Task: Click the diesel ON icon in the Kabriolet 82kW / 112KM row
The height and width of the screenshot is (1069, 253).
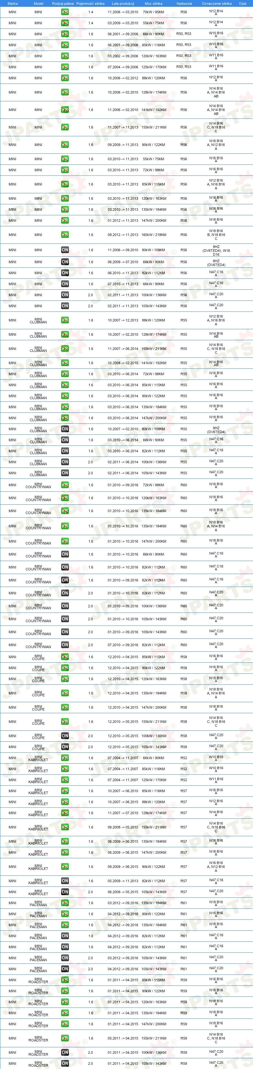Action: [65, 881]
